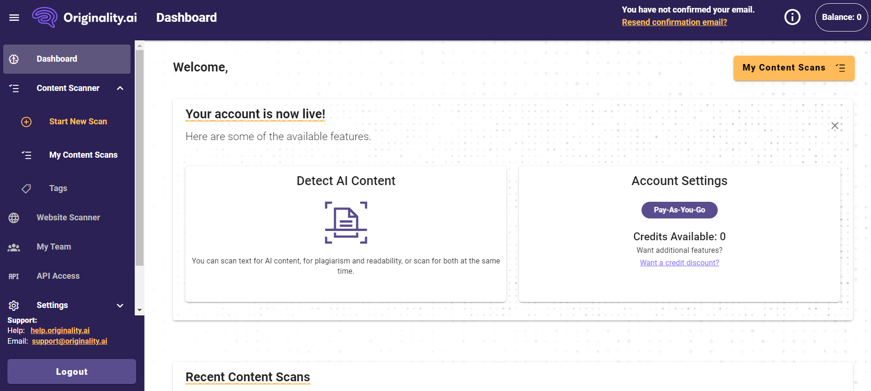Click the Website Scanner globe icon

pyautogui.click(x=14, y=218)
